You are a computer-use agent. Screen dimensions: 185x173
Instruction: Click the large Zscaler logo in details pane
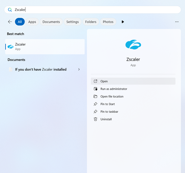(133, 45)
